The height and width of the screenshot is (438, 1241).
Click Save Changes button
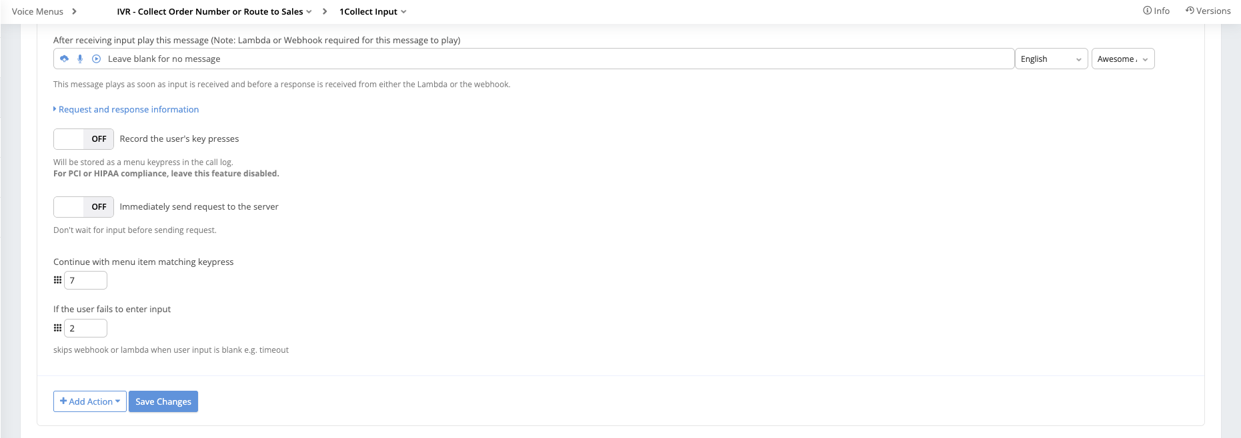pos(163,401)
